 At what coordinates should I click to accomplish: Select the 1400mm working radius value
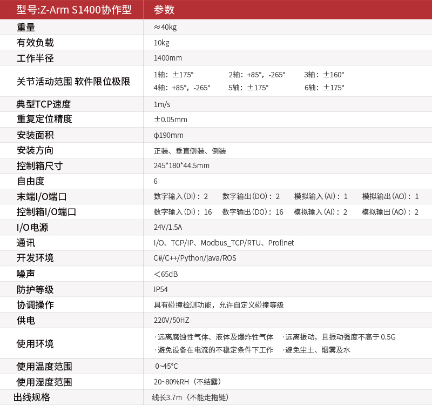(167, 58)
